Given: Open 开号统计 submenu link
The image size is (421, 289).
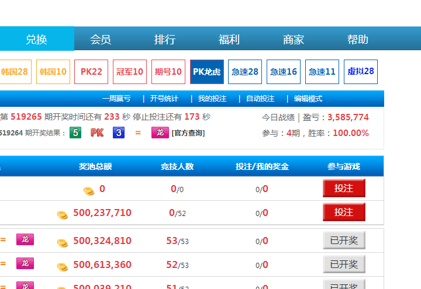Looking at the screenshot, I should pos(164,99).
